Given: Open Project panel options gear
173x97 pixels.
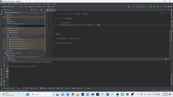Looking at the screenshot, I should coord(41,10).
